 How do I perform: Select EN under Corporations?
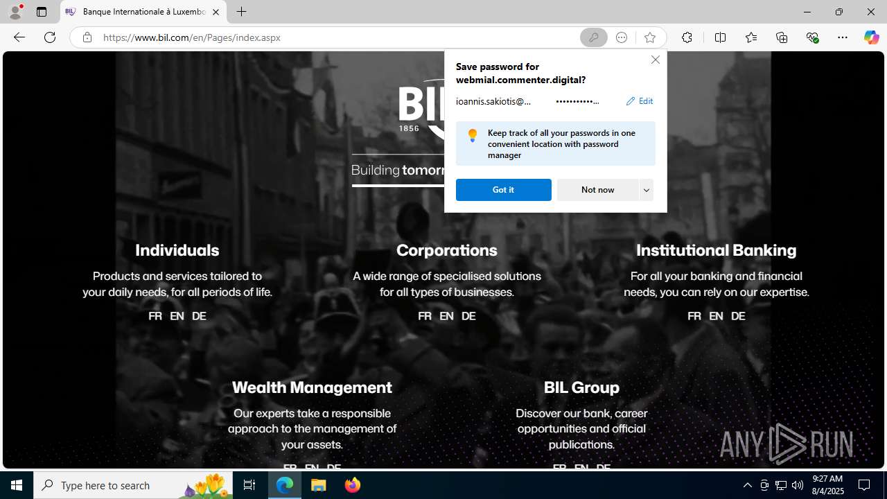tap(446, 316)
